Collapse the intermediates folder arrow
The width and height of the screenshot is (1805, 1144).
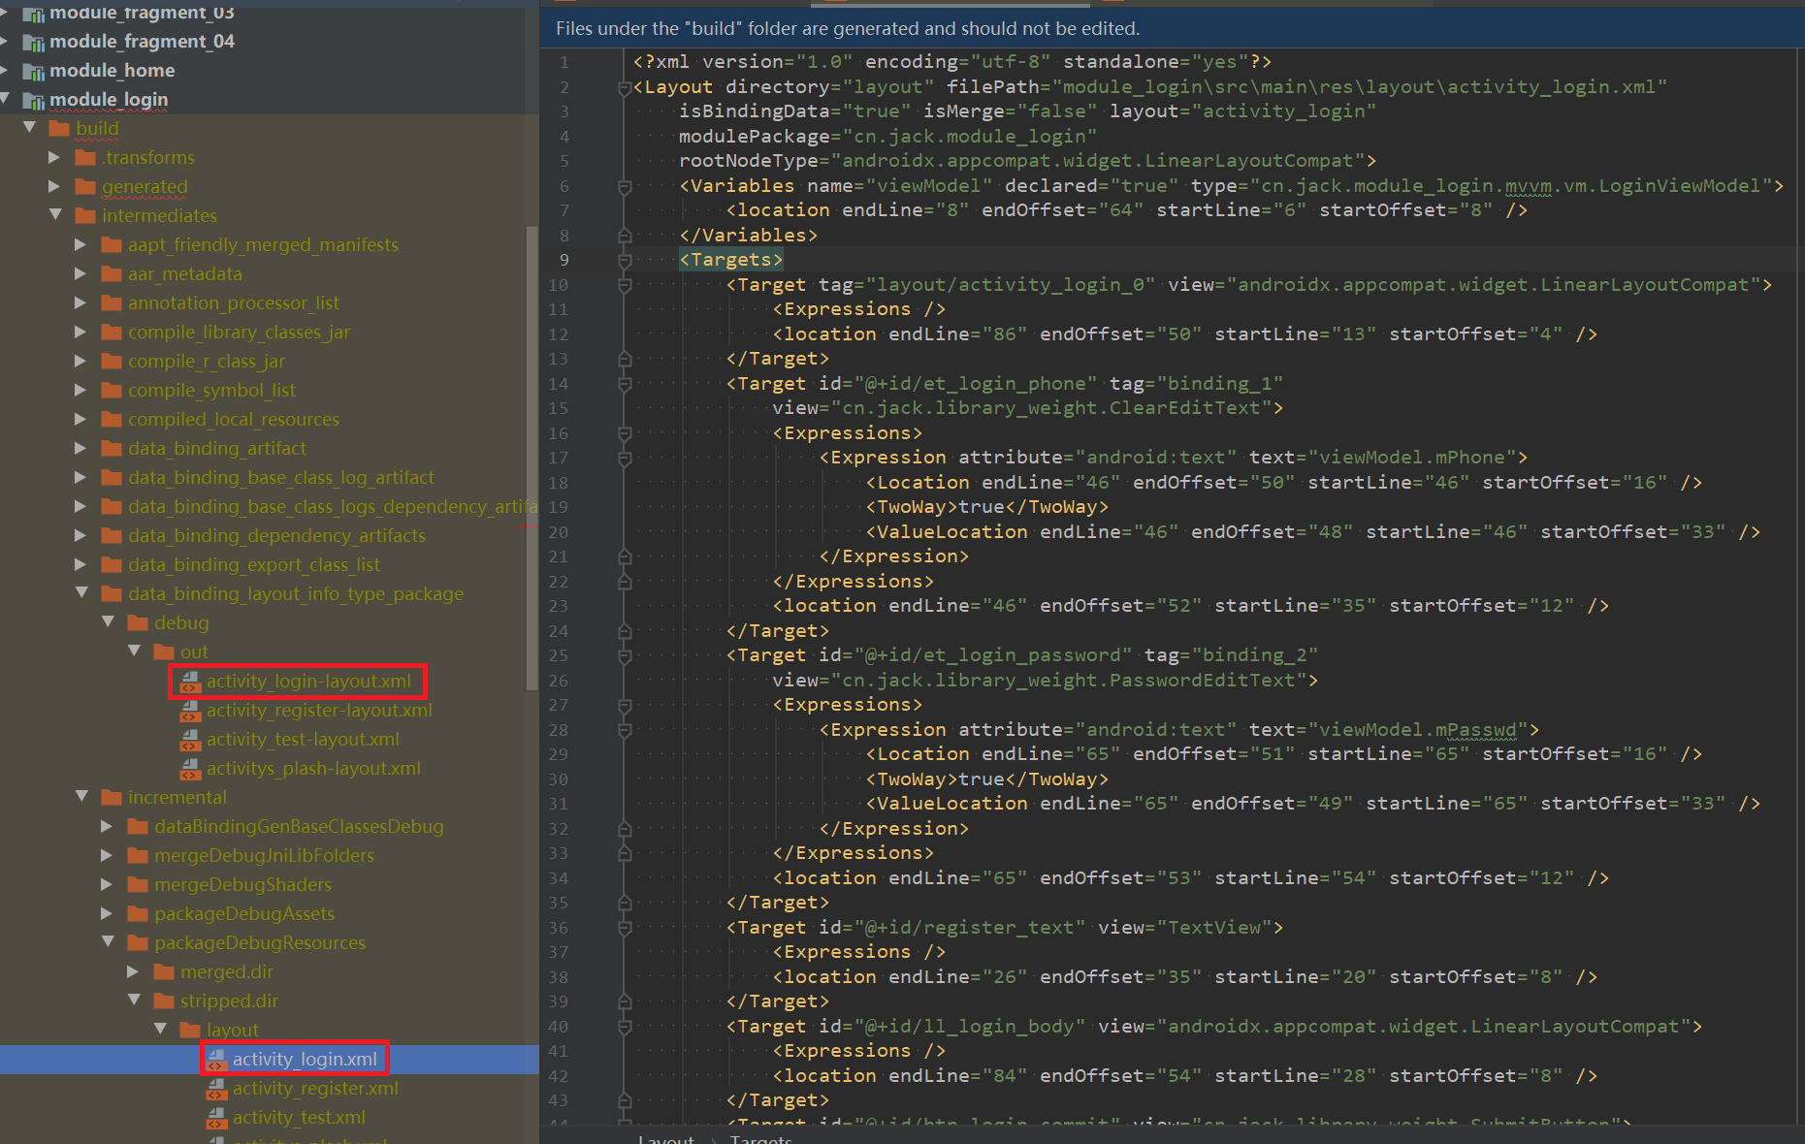click(55, 215)
